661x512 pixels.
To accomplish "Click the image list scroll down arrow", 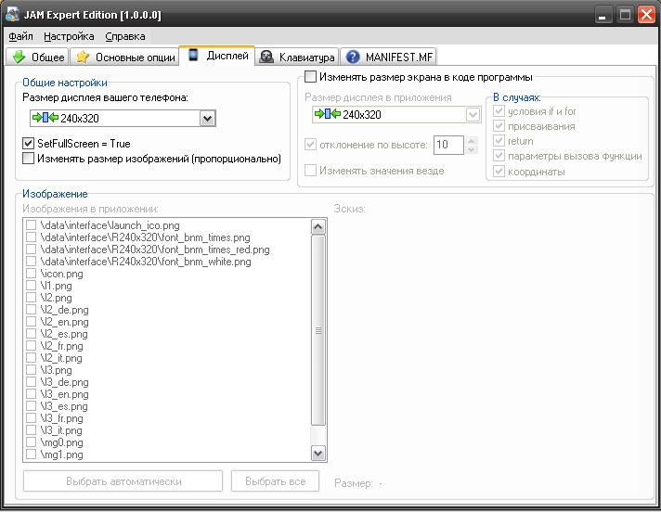I will click(318, 453).
